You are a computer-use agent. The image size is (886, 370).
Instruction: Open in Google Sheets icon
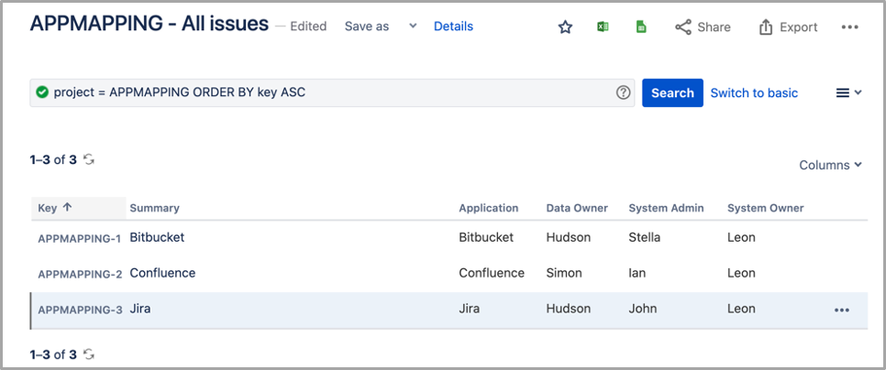(641, 27)
